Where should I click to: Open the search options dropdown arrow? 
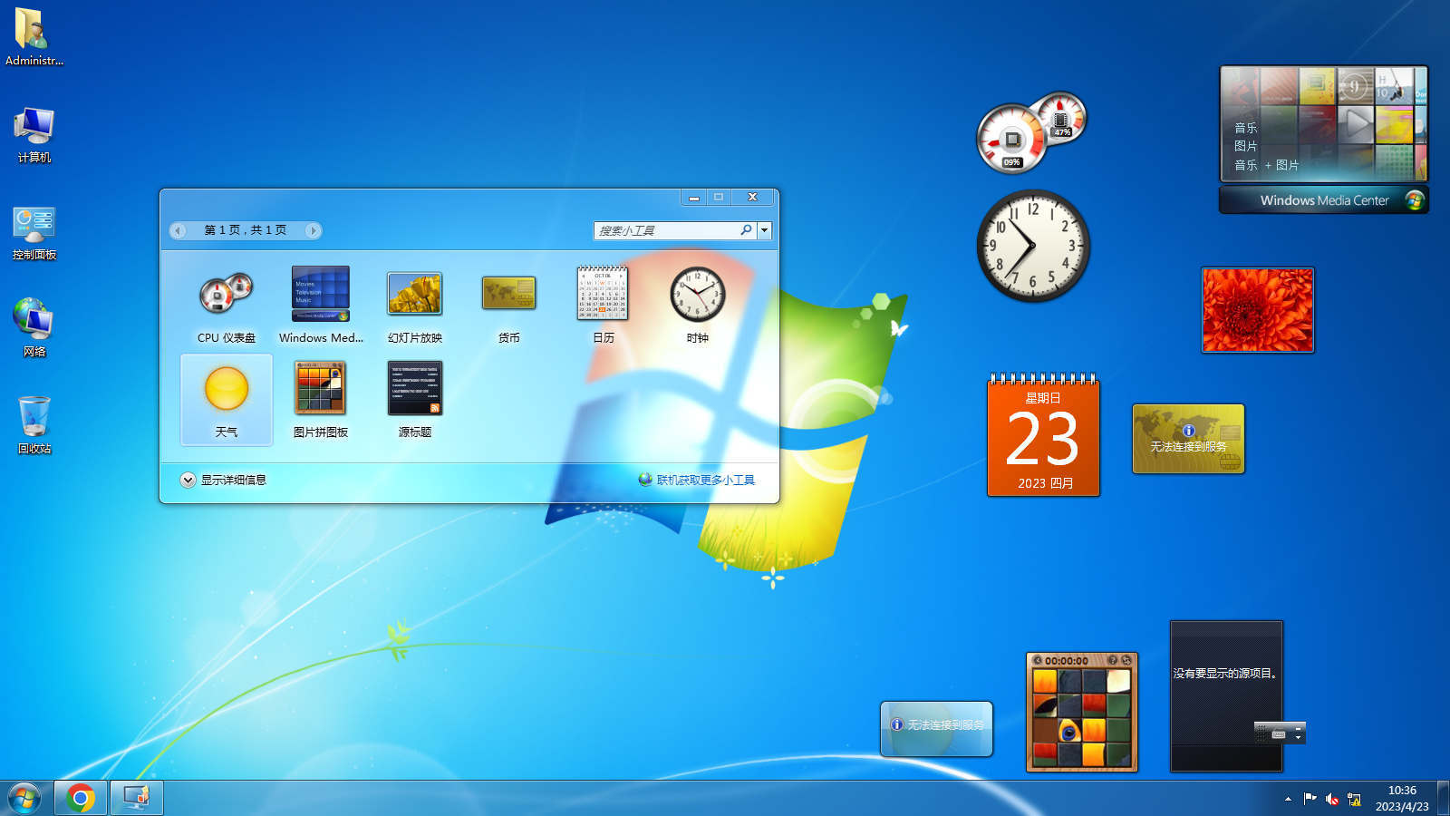[765, 230]
